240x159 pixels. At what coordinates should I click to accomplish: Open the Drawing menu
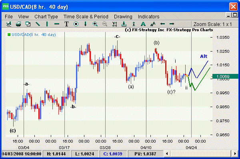click(123, 16)
